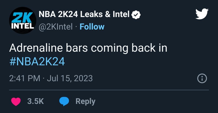Open the #NBA2K24 hashtag
This screenshot has height=113, width=218.
point(37,62)
